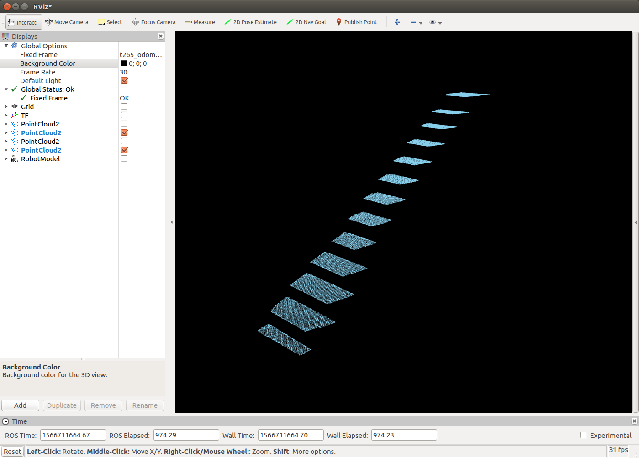The width and height of the screenshot is (639, 458).
Task: Activate the 2D Nav Goal tool
Action: pos(306,22)
